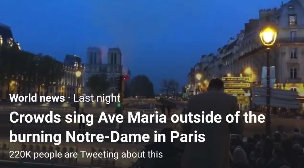Image resolution: width=304 pixels, height=168 pixels.
Task: Tap the red traffic light near center
Action: point(127,78)
